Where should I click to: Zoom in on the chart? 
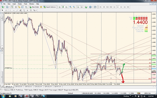[x=71, y=7]
